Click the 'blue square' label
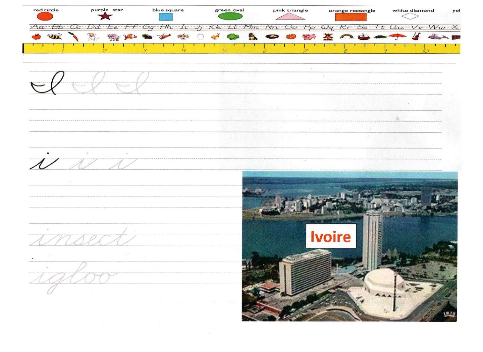483x352 pixels. tap(168, 10)
